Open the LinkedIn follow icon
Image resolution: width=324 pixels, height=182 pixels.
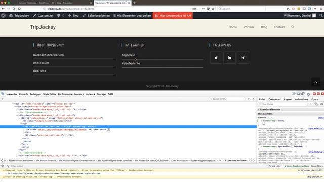(229, 58)
